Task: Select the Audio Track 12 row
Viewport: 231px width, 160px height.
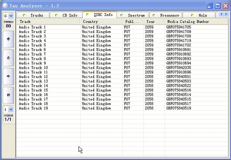Action: 122,77
